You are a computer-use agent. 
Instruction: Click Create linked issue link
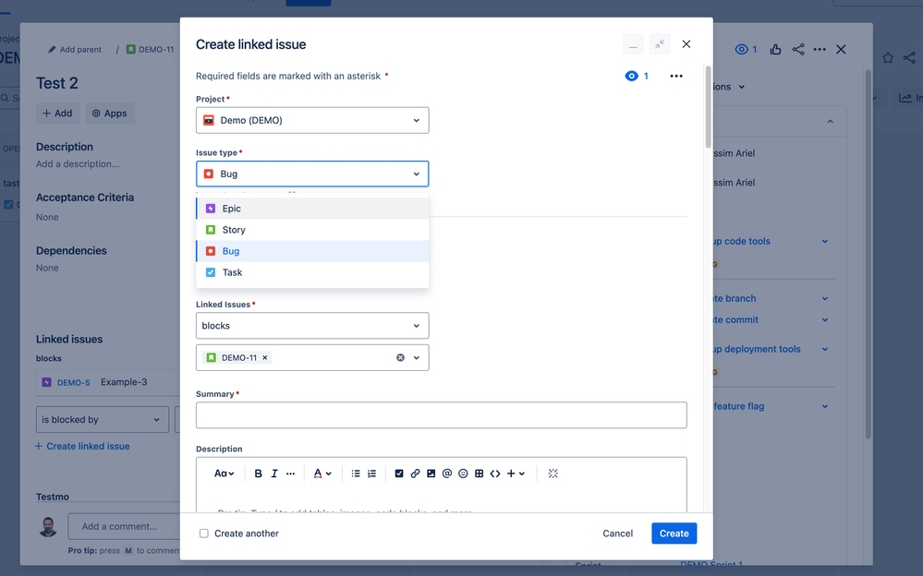[82, 446]
